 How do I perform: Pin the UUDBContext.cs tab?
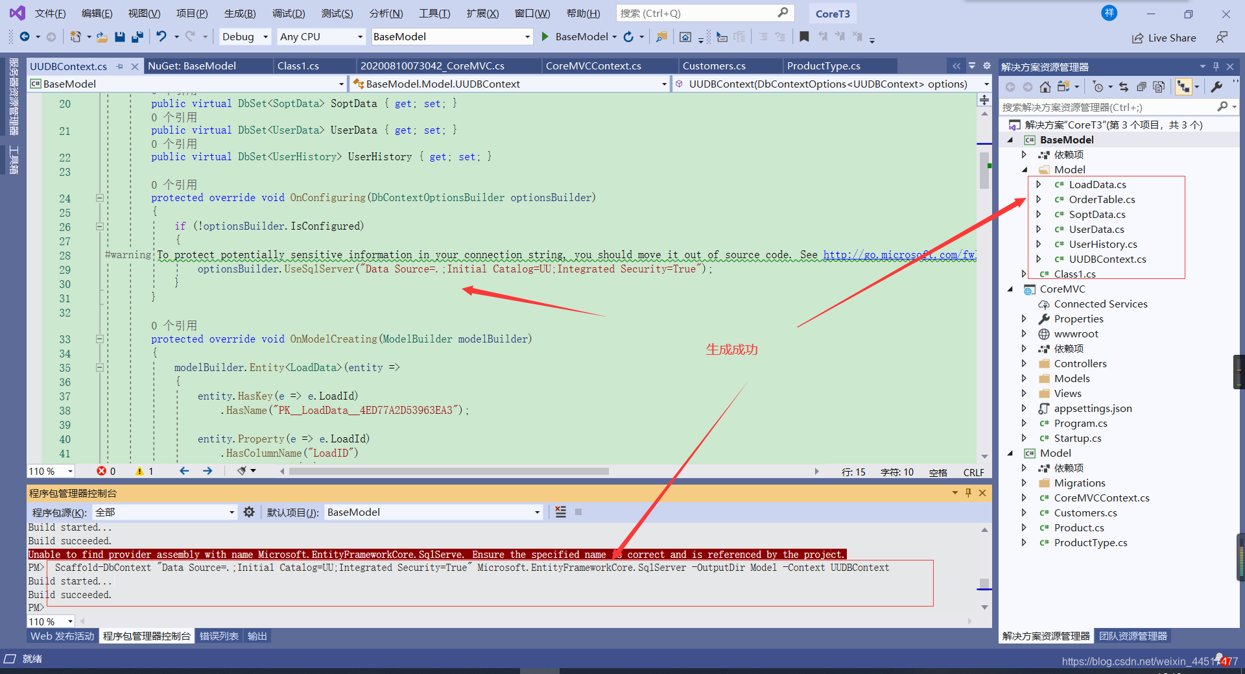(x=120, y=66)
